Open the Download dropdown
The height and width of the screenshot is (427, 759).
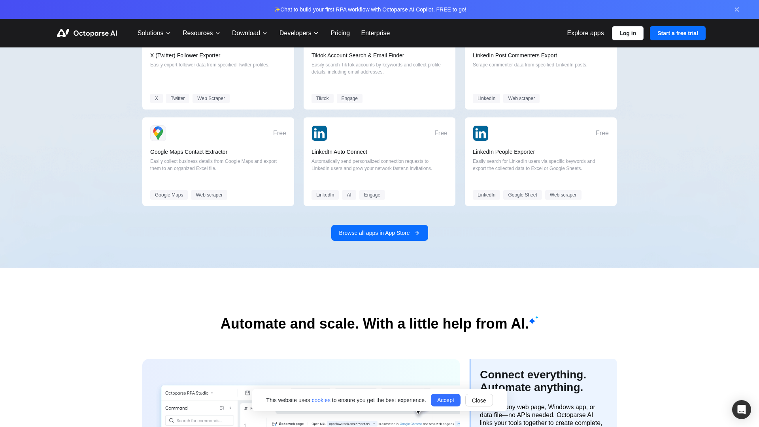tap(249, 33)
